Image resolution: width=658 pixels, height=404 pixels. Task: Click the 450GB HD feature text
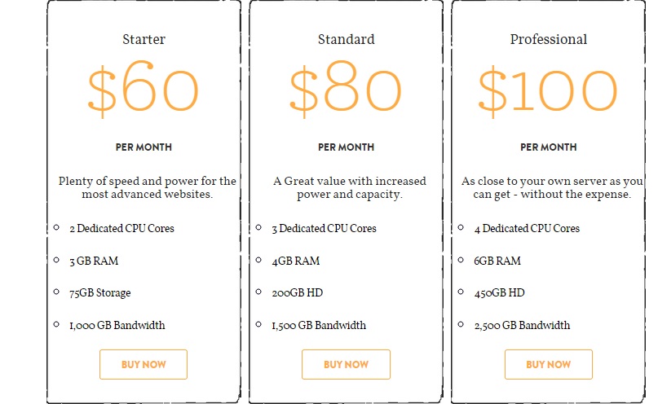click(499, 293)
